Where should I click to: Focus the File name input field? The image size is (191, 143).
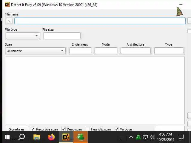coord(100,21)
